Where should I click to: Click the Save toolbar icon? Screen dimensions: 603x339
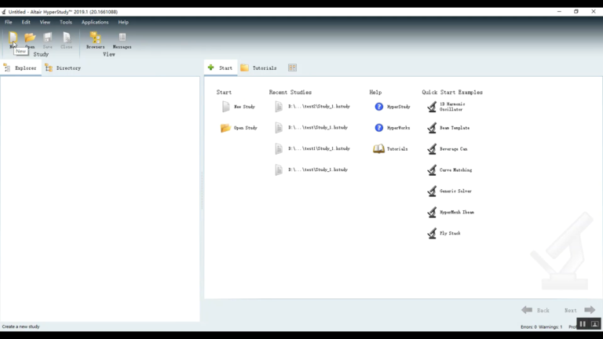coord(48,38)
